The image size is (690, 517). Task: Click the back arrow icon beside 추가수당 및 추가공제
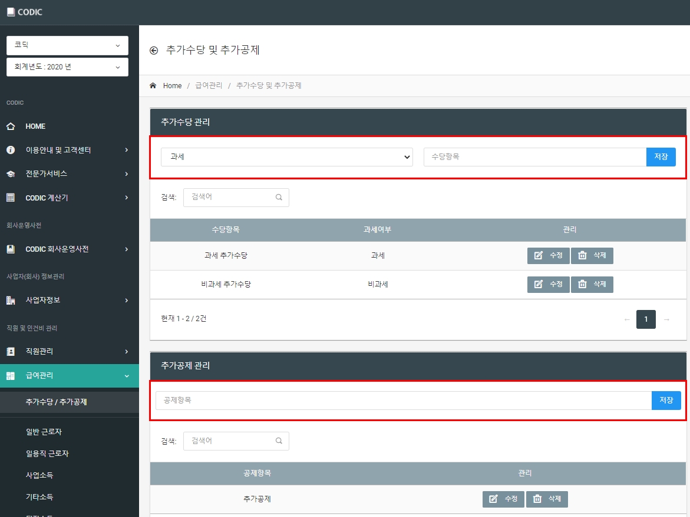(154, 51)
